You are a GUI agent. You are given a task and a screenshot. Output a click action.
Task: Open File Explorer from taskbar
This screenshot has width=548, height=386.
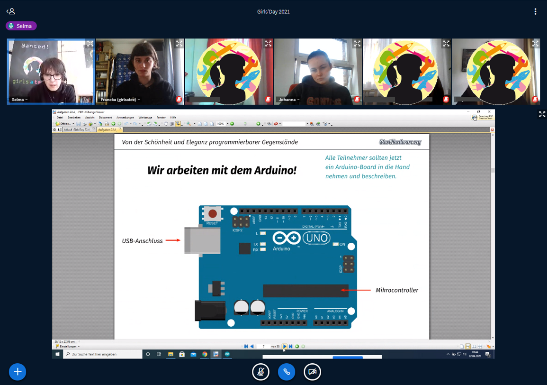point(171,354)
